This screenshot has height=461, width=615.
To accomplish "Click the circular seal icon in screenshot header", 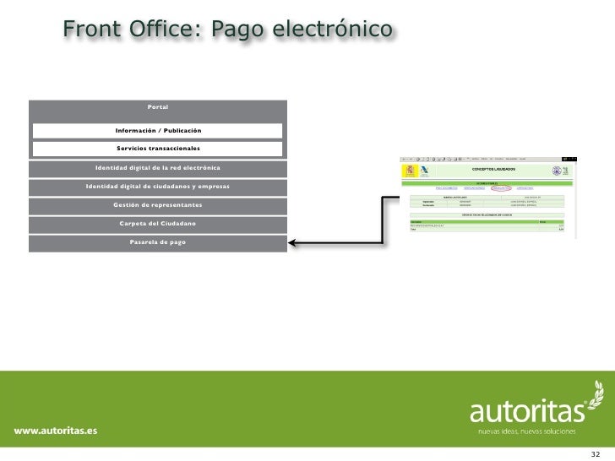I will [556, 171].
